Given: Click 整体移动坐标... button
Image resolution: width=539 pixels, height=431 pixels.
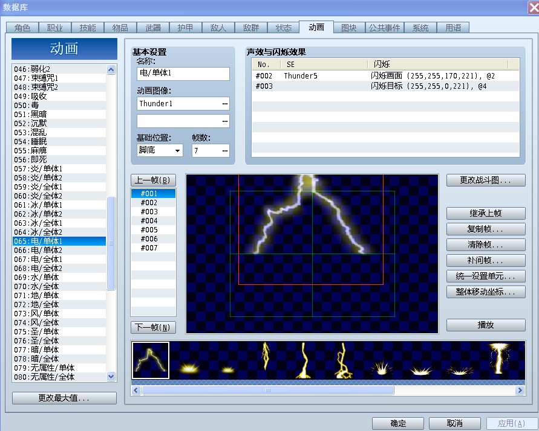Looking at the screenshot, I should 486,292.
